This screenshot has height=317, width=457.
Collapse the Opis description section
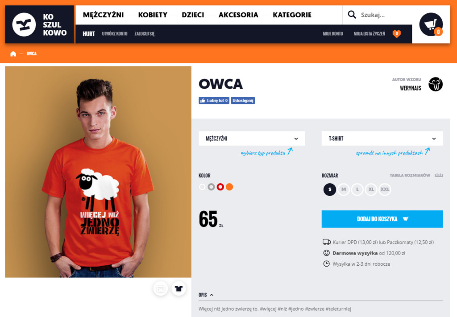pyautogui.click(x=206, y=295)
